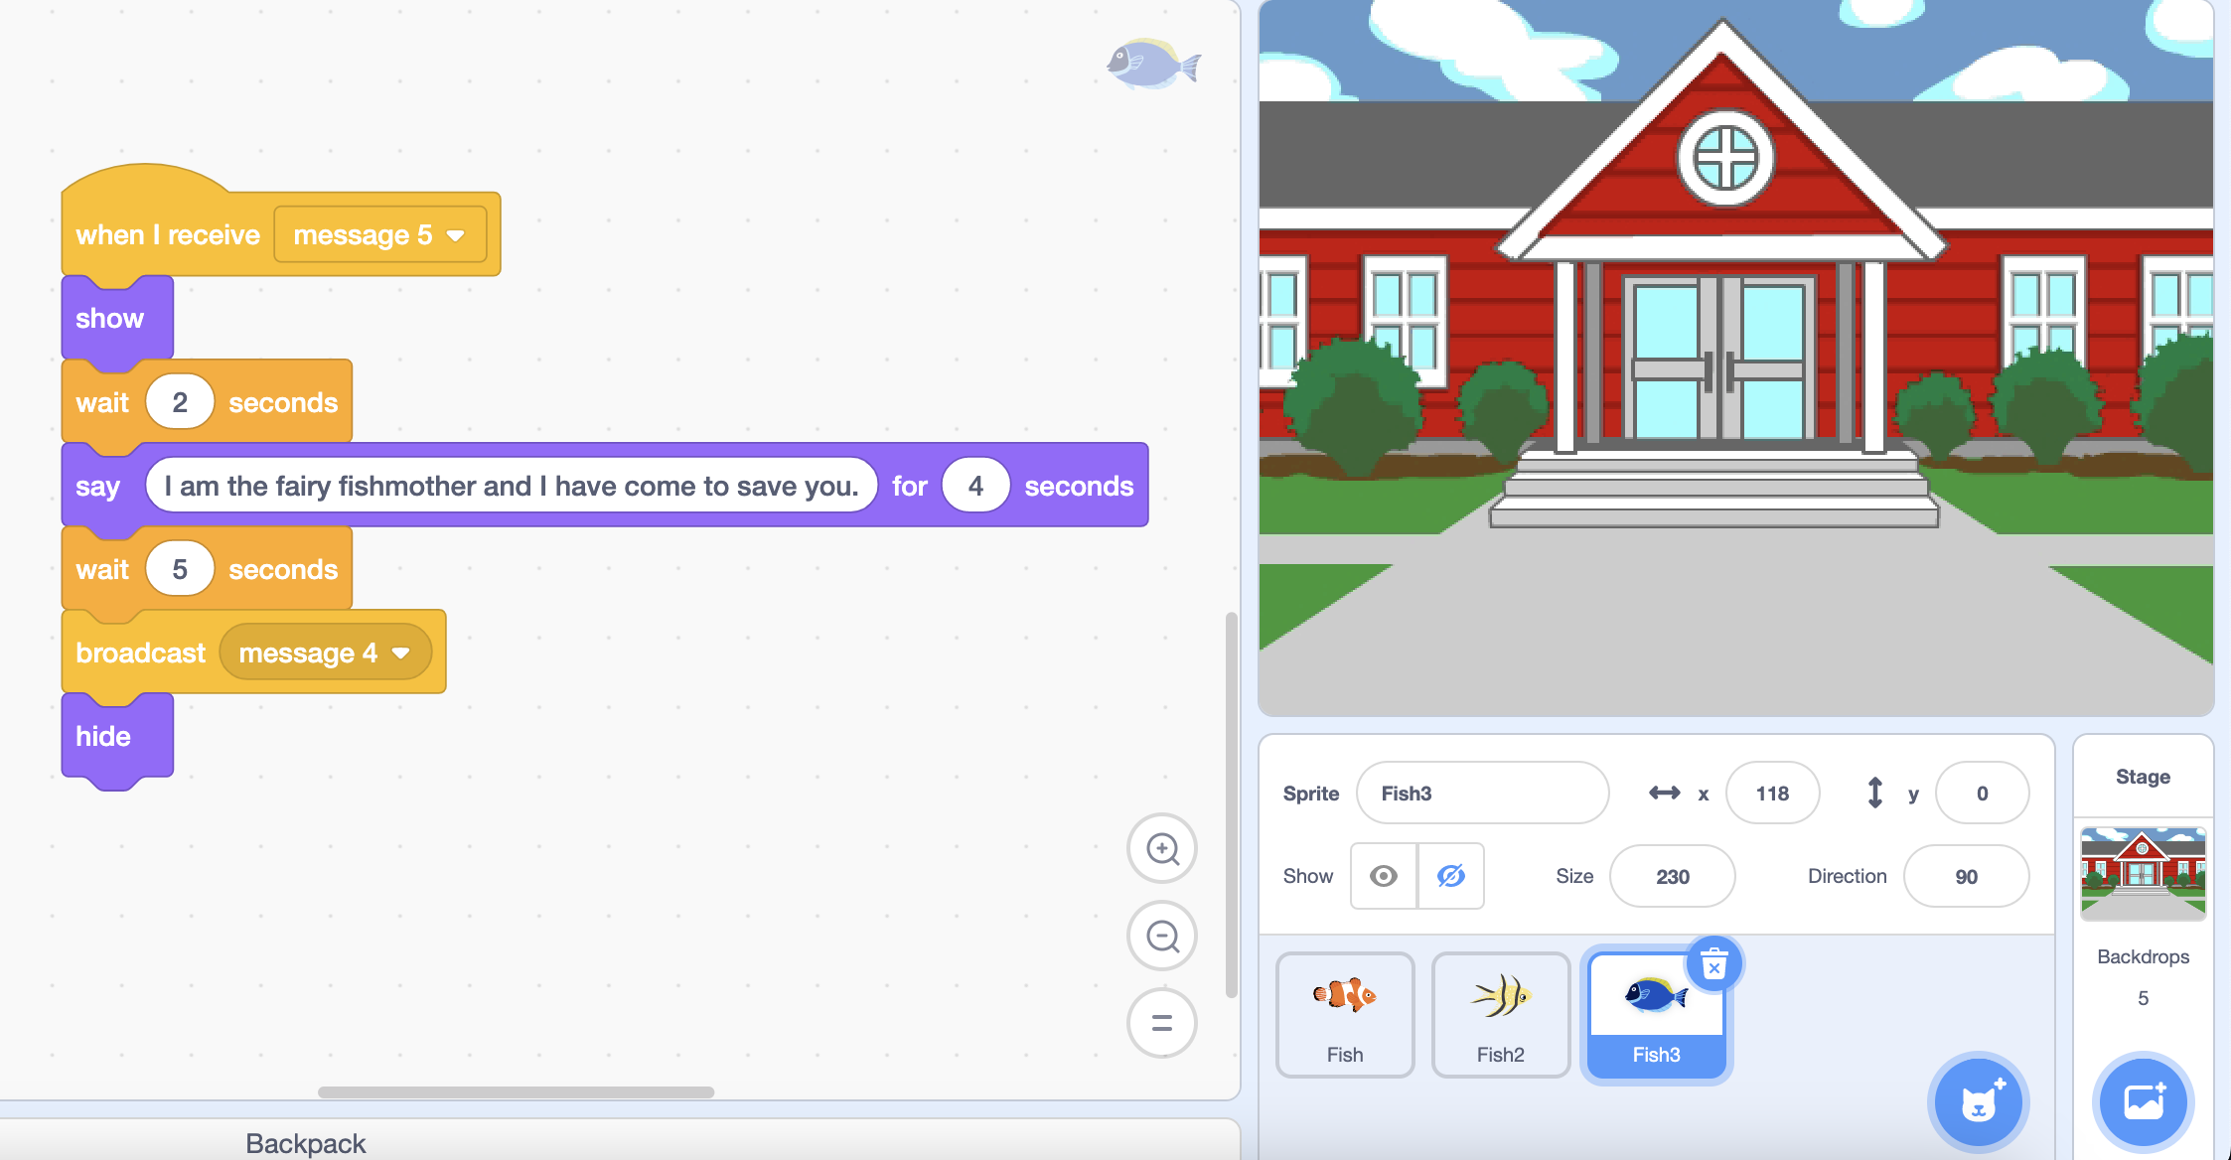
Task: Expand the Backpack panel
Action: (x=306, y=1143)
